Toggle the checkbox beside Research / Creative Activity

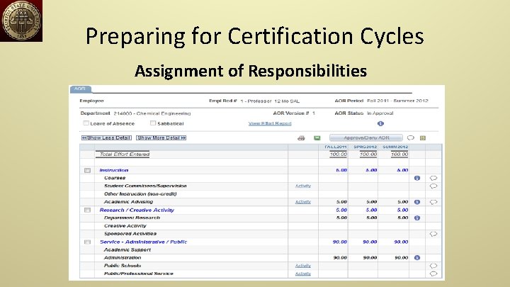88,210
